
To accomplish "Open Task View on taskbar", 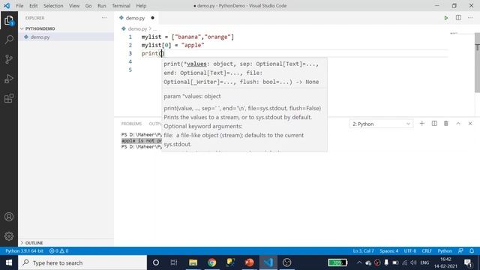I will tap(174, 262).
